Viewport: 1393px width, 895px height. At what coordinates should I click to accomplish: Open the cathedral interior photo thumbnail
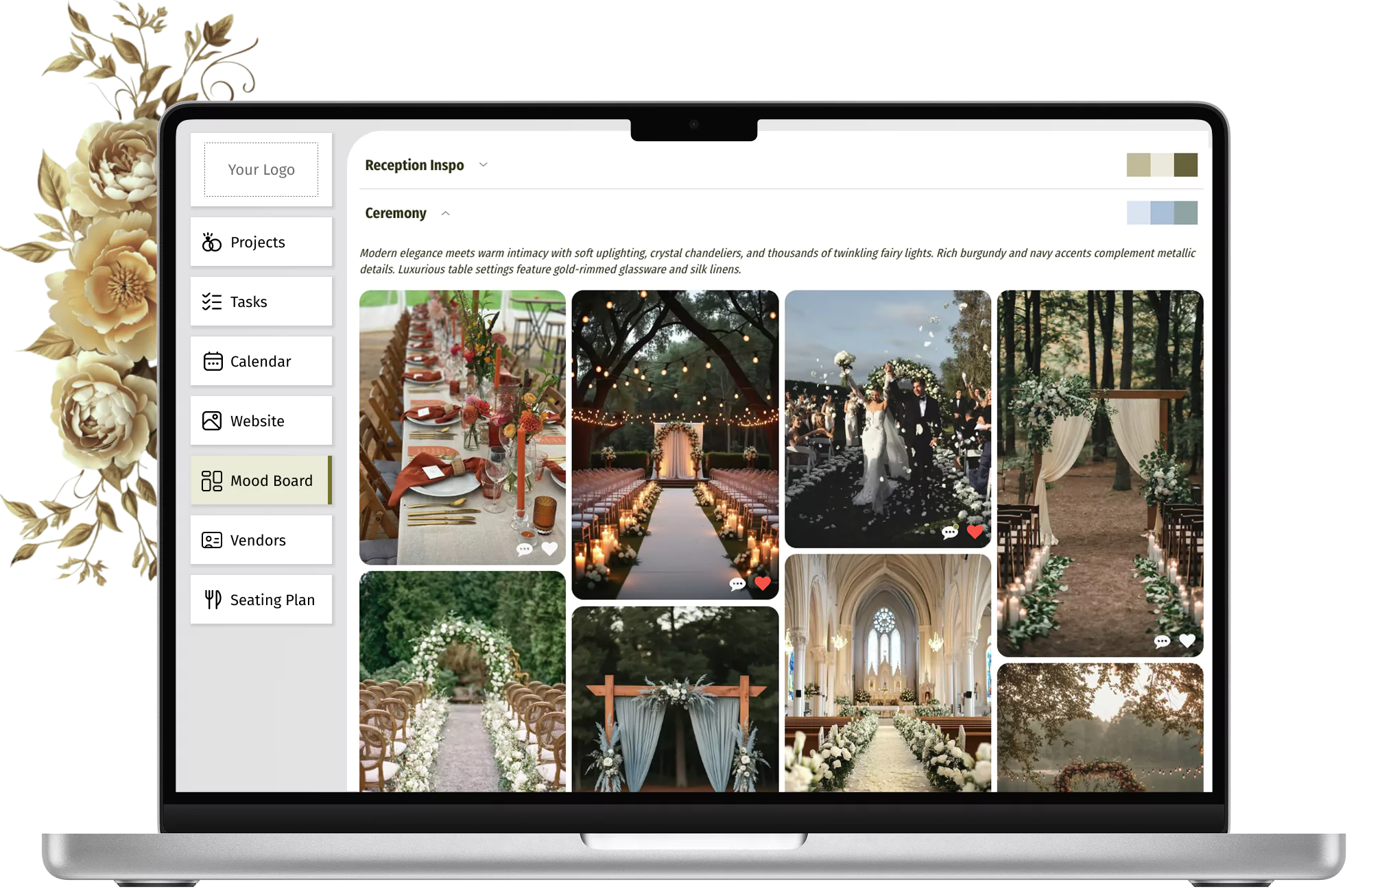(888, 672)
